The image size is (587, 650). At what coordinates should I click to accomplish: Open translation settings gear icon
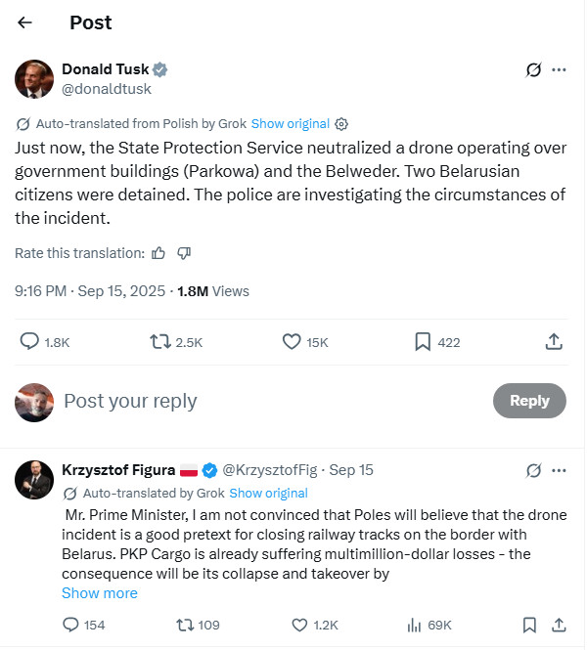coord(341,124)
